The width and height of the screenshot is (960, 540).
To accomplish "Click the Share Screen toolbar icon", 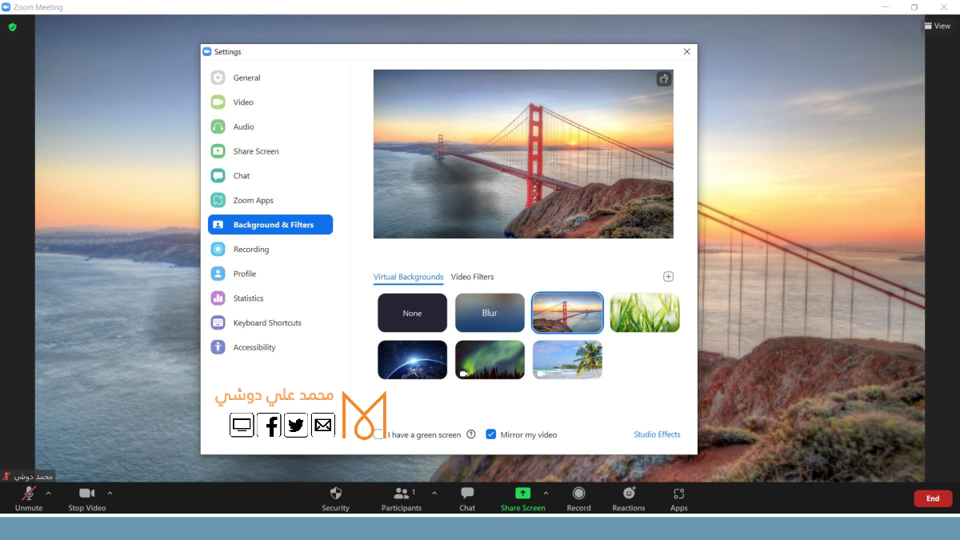I will coord(522,494).
